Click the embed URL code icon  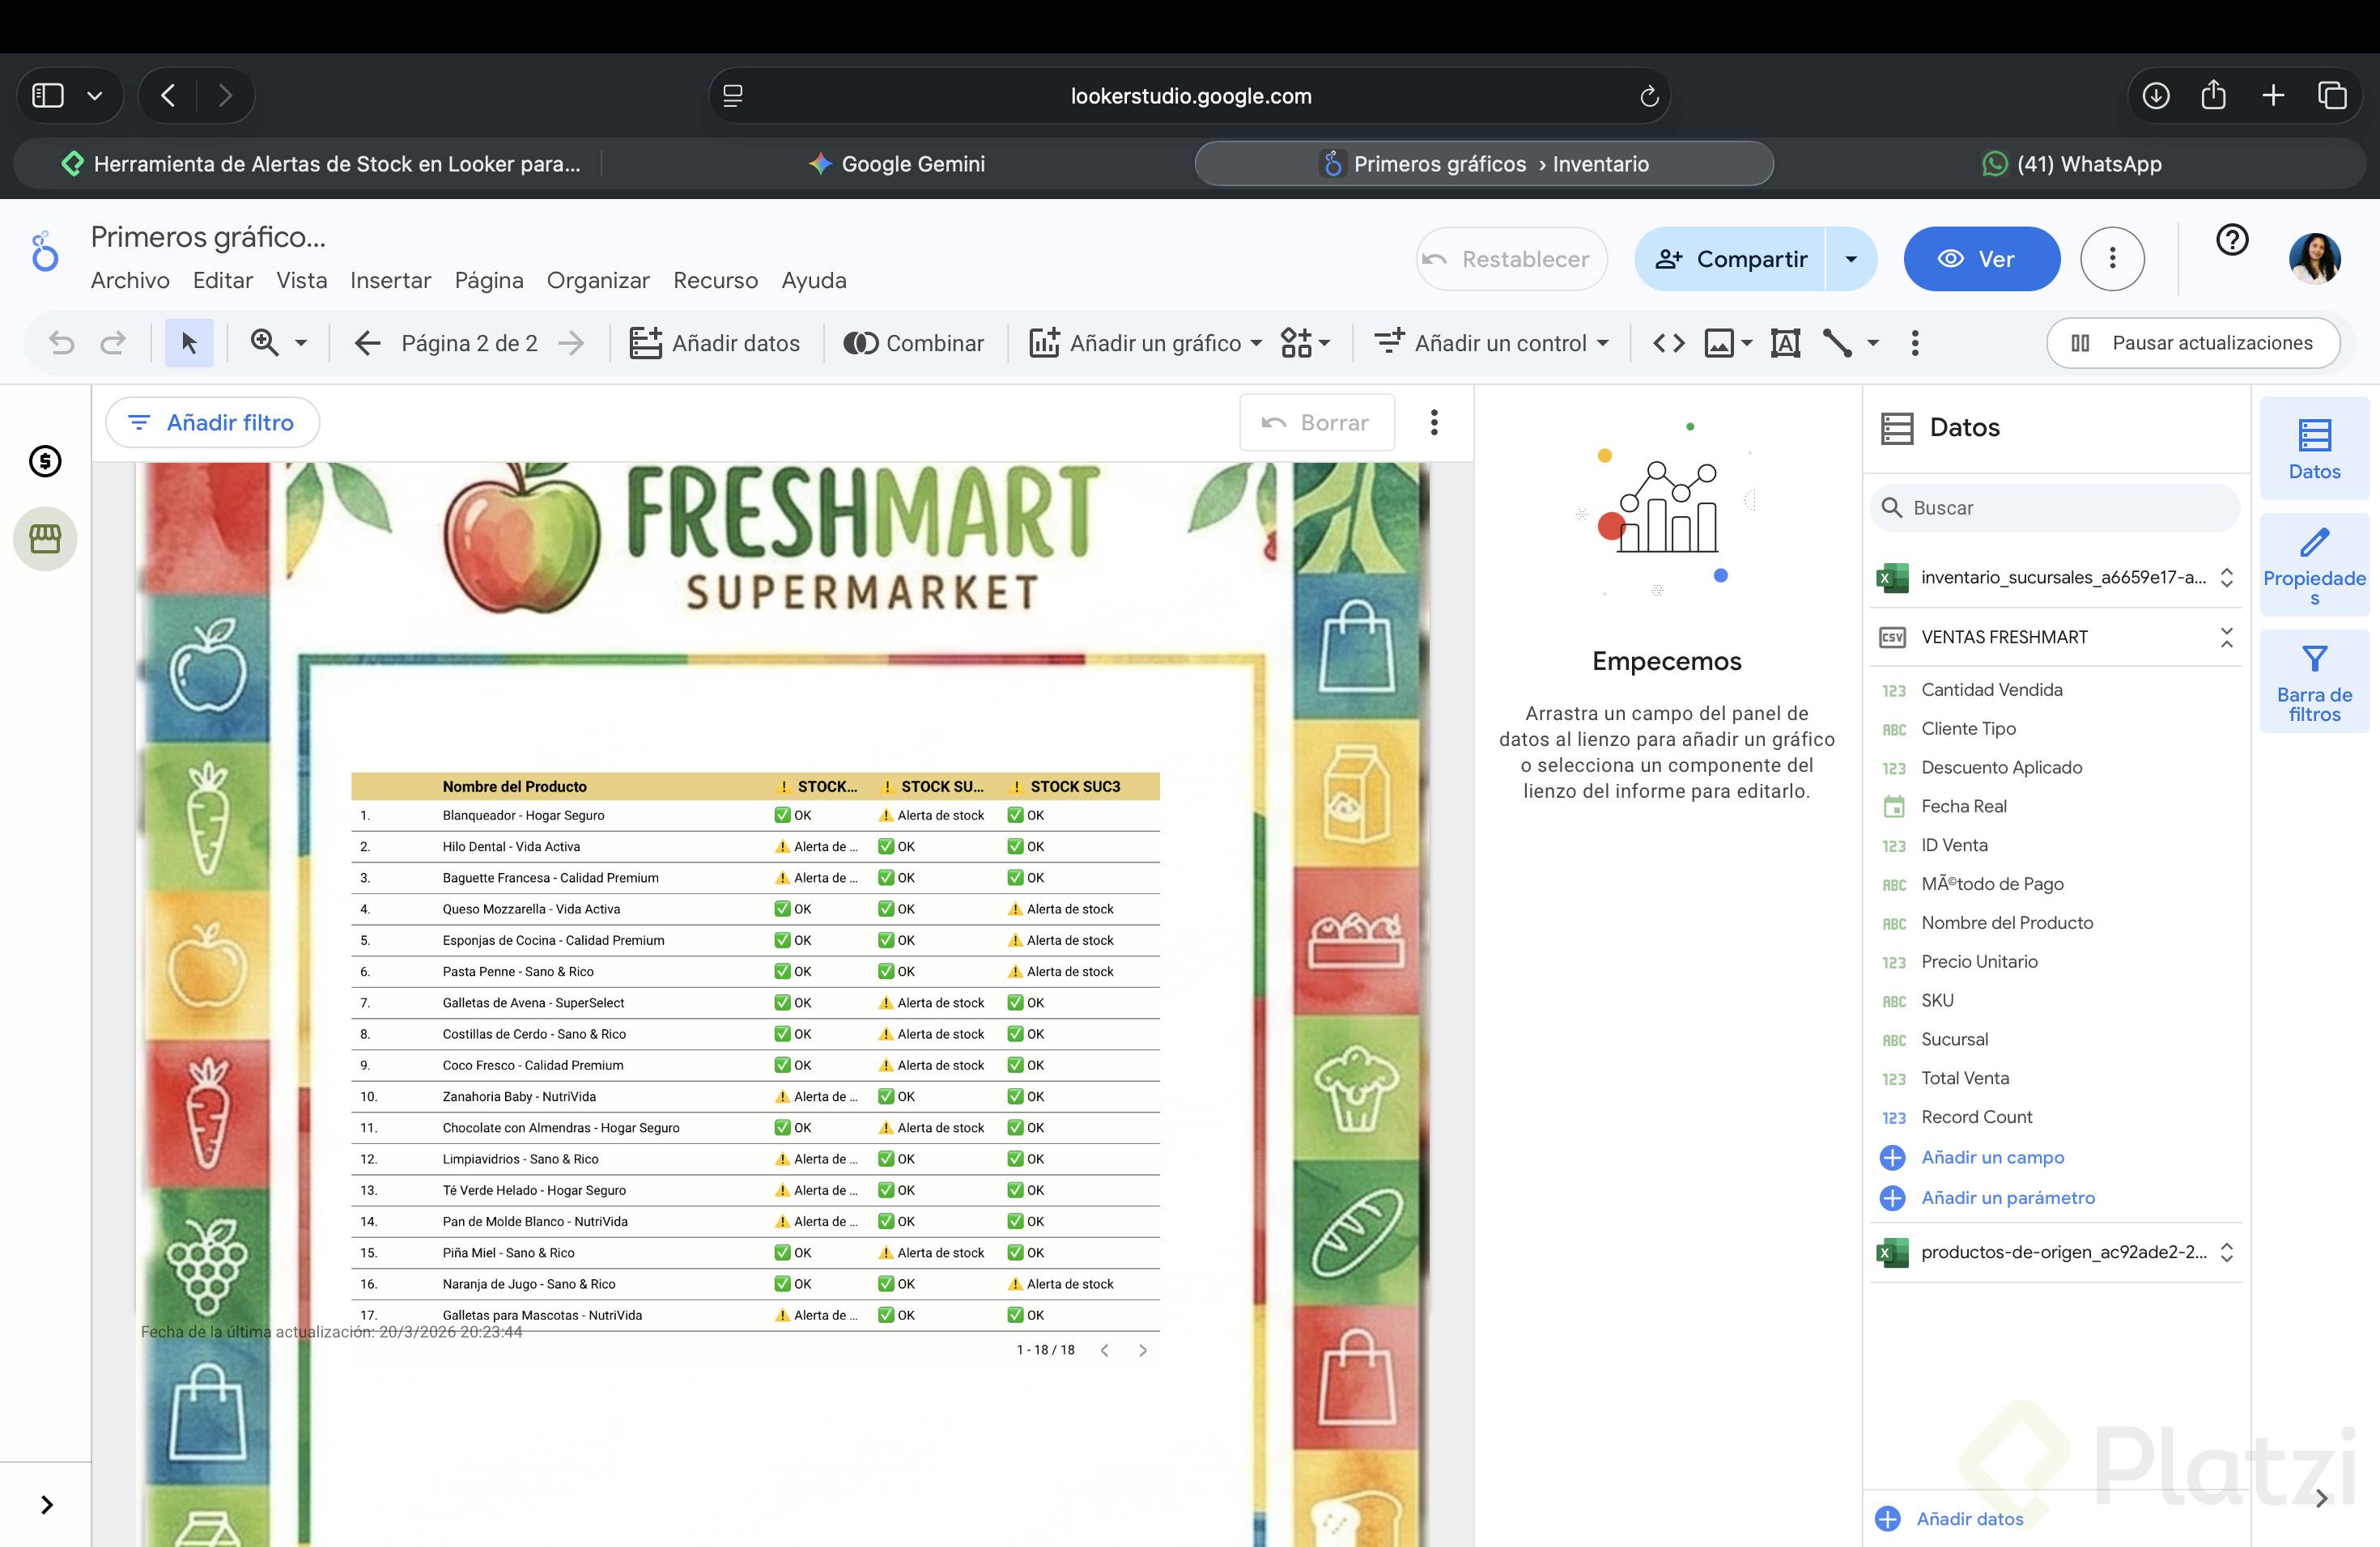1668,343
